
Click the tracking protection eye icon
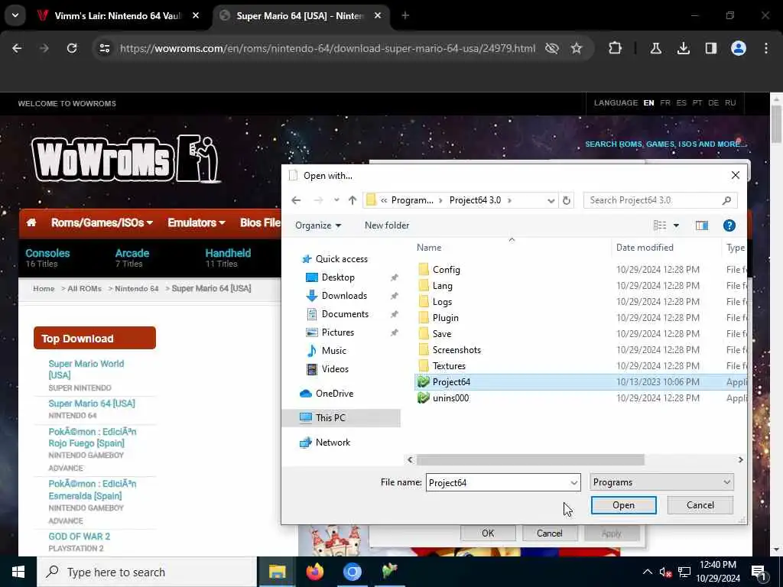pyautogui.click(x=552, y=48)
